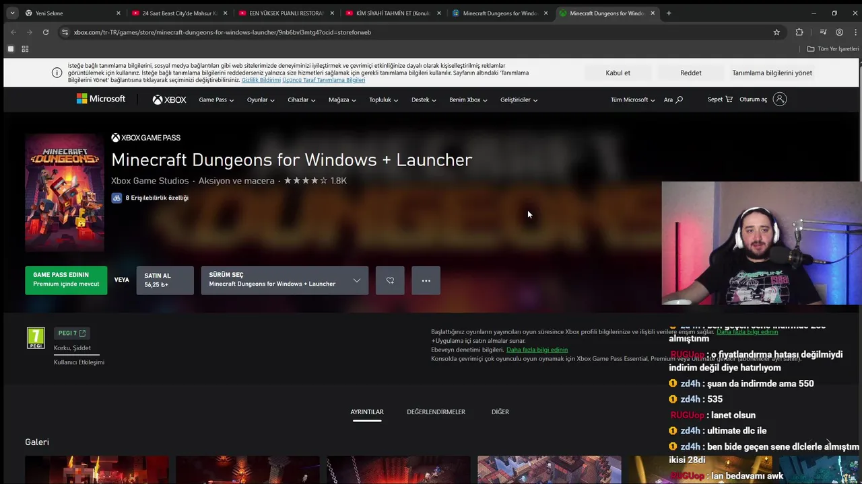Switch to the Değerlendirmeler tab
The image size is (862, 484).
tap(436, 412)
